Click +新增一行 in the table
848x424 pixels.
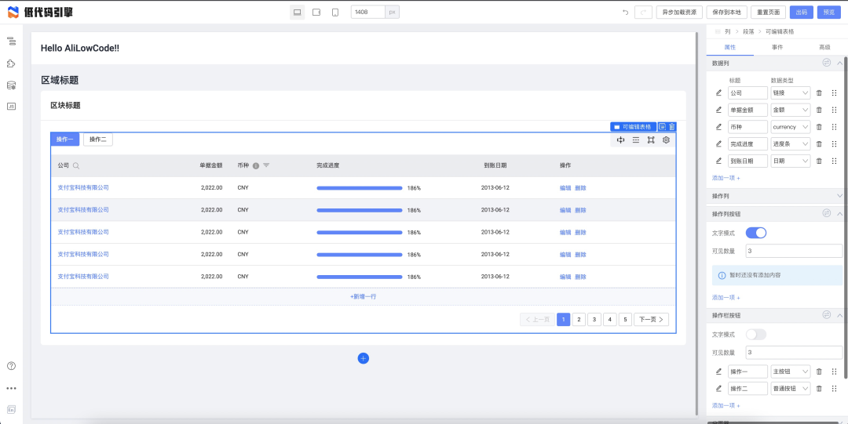coord(364,296)
